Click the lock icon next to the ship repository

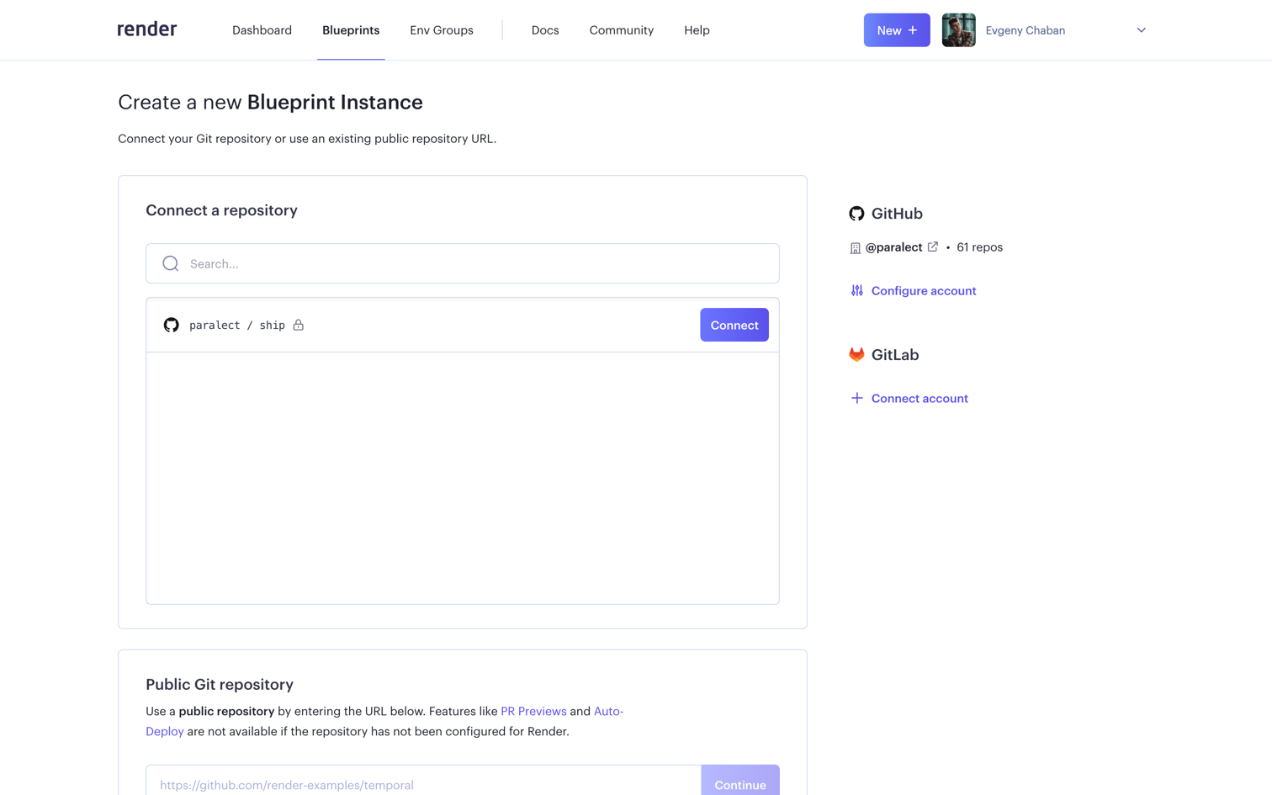(x=299, y=325)
